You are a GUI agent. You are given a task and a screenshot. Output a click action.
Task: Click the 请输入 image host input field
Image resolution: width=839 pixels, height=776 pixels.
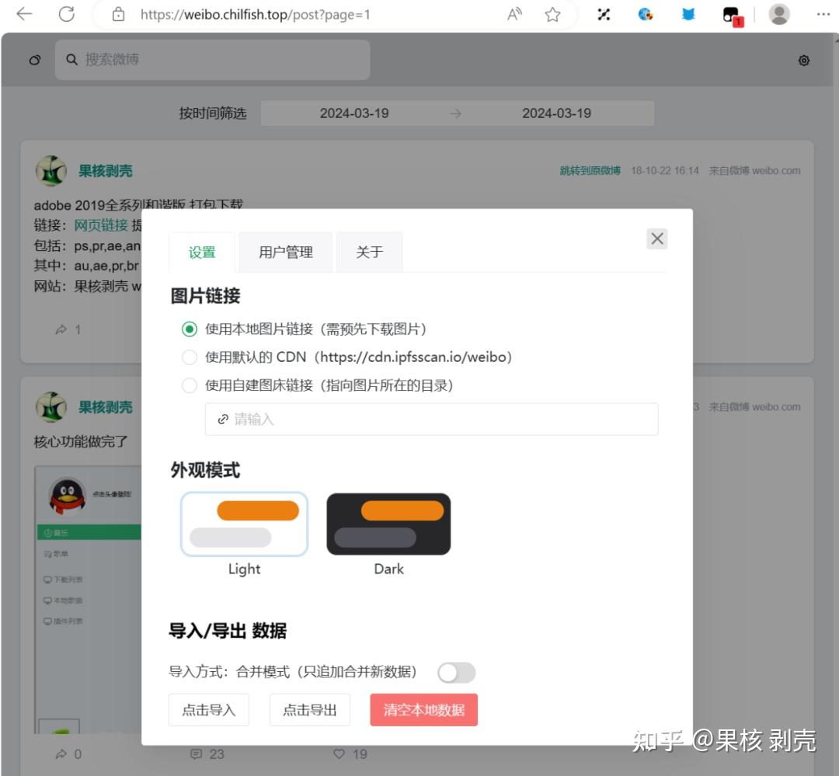[432, 419]
